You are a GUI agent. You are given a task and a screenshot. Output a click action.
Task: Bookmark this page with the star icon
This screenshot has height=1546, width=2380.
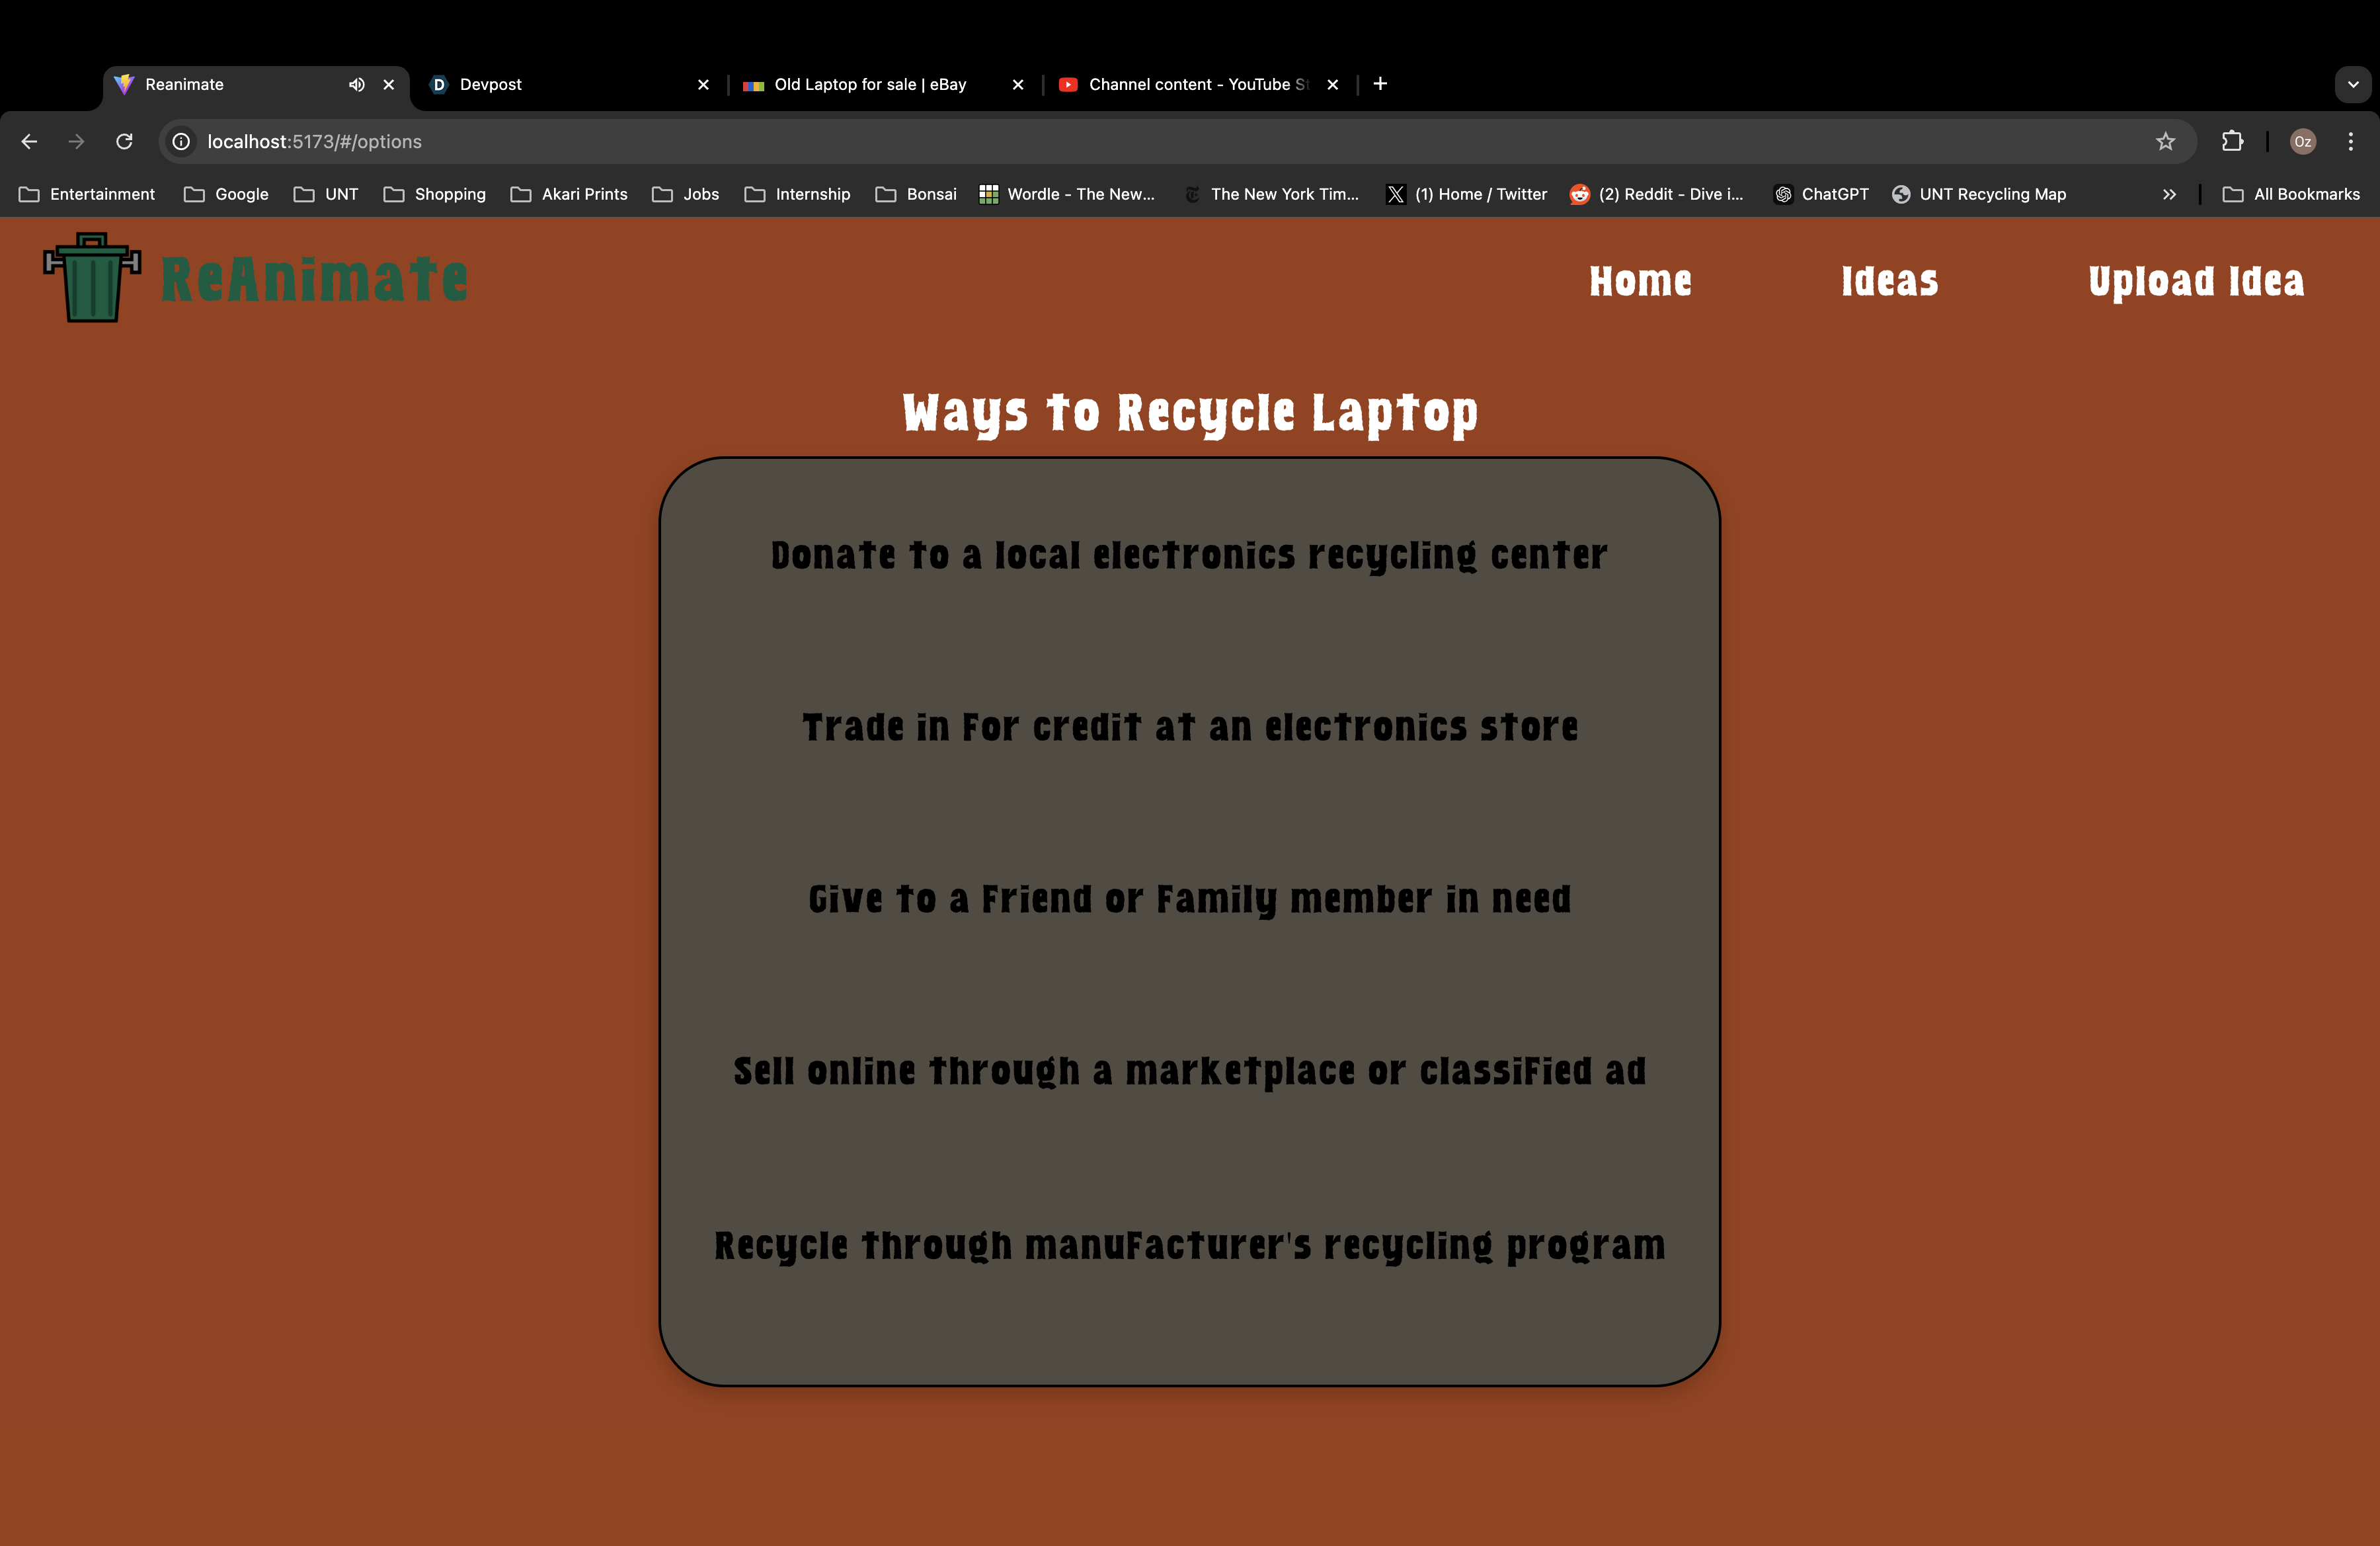(x=2165, y=142)
